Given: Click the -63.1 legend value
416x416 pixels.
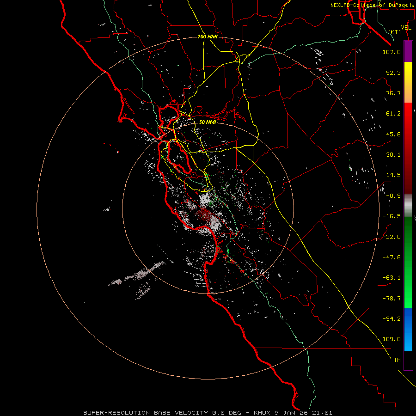Looking at the screenshot, I should click(x=392, y=278).
